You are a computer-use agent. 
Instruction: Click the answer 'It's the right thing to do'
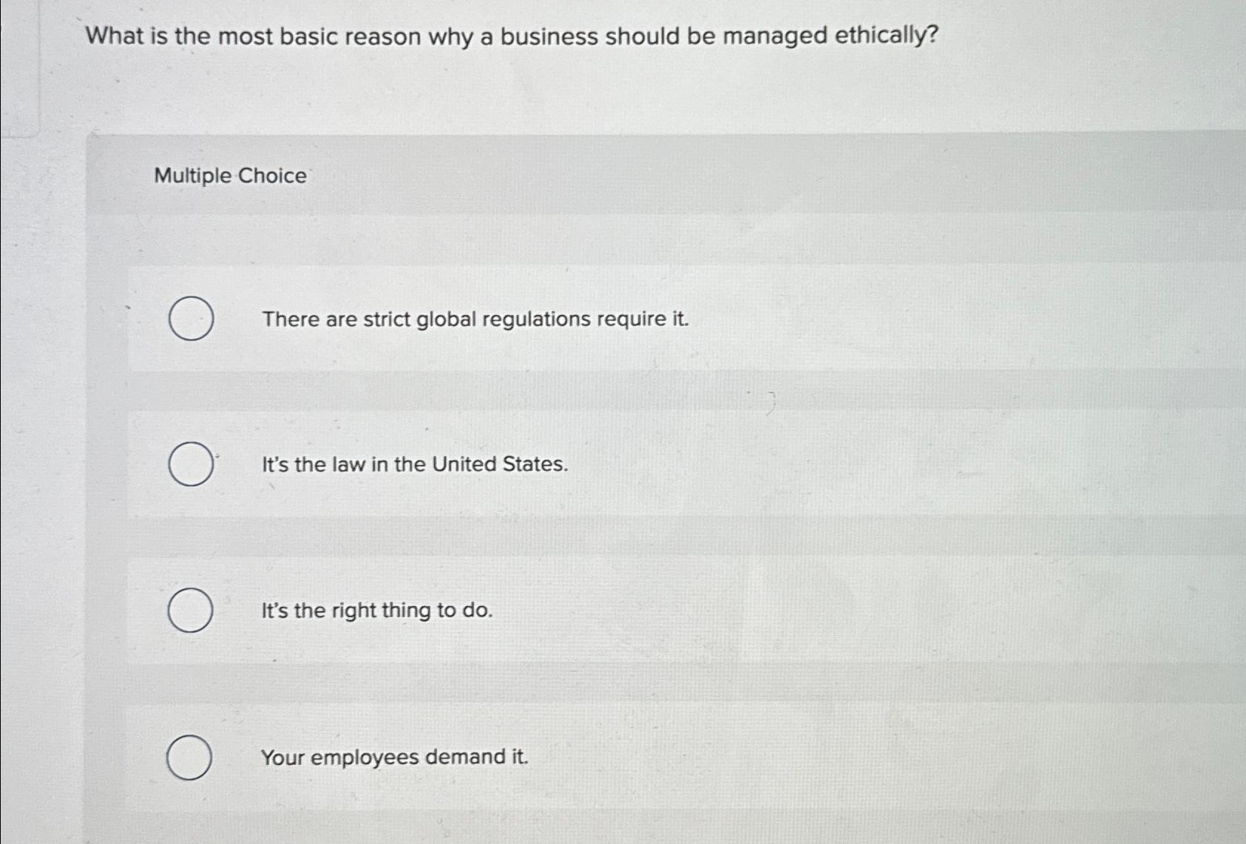pyautogui.click(x=376, y=610)
